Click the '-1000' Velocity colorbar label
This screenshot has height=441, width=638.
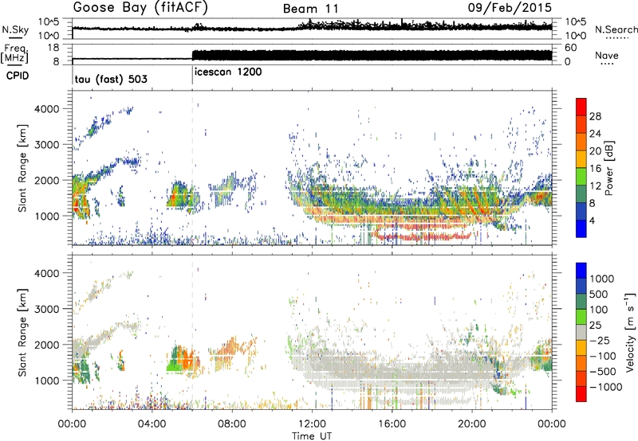point(605,387)
